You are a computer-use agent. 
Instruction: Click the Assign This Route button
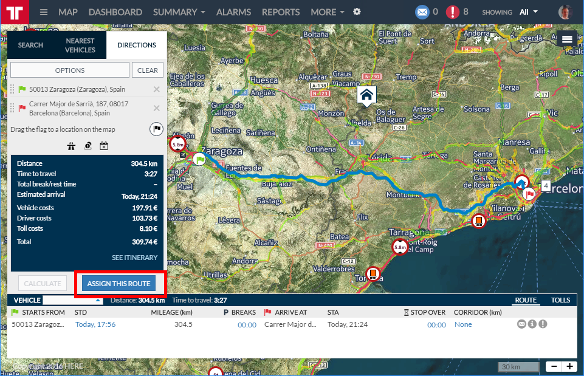click(x=119, y=284)
